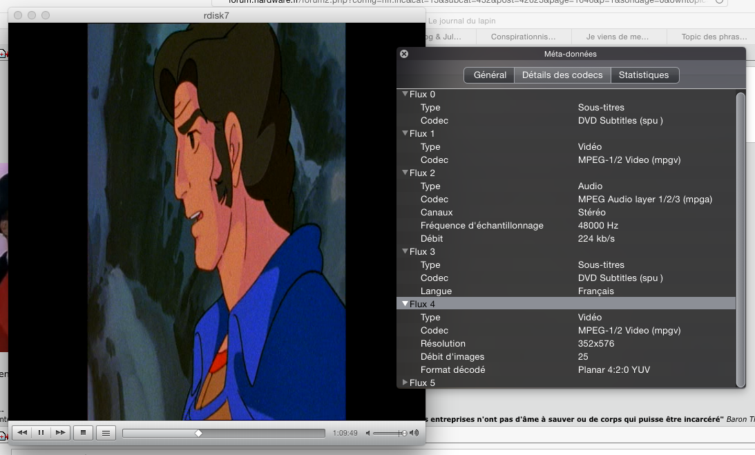This screenshot has width=755, height=455.
Task: Close the Méta-données panel
Action: (x=404, y=54)
